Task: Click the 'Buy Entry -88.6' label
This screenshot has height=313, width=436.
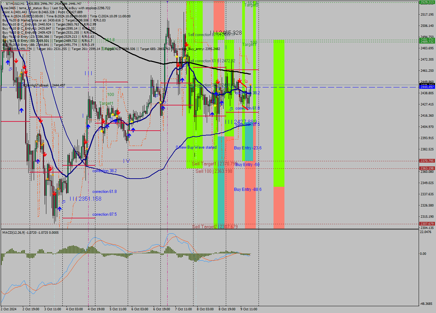Action: [248, 189]
